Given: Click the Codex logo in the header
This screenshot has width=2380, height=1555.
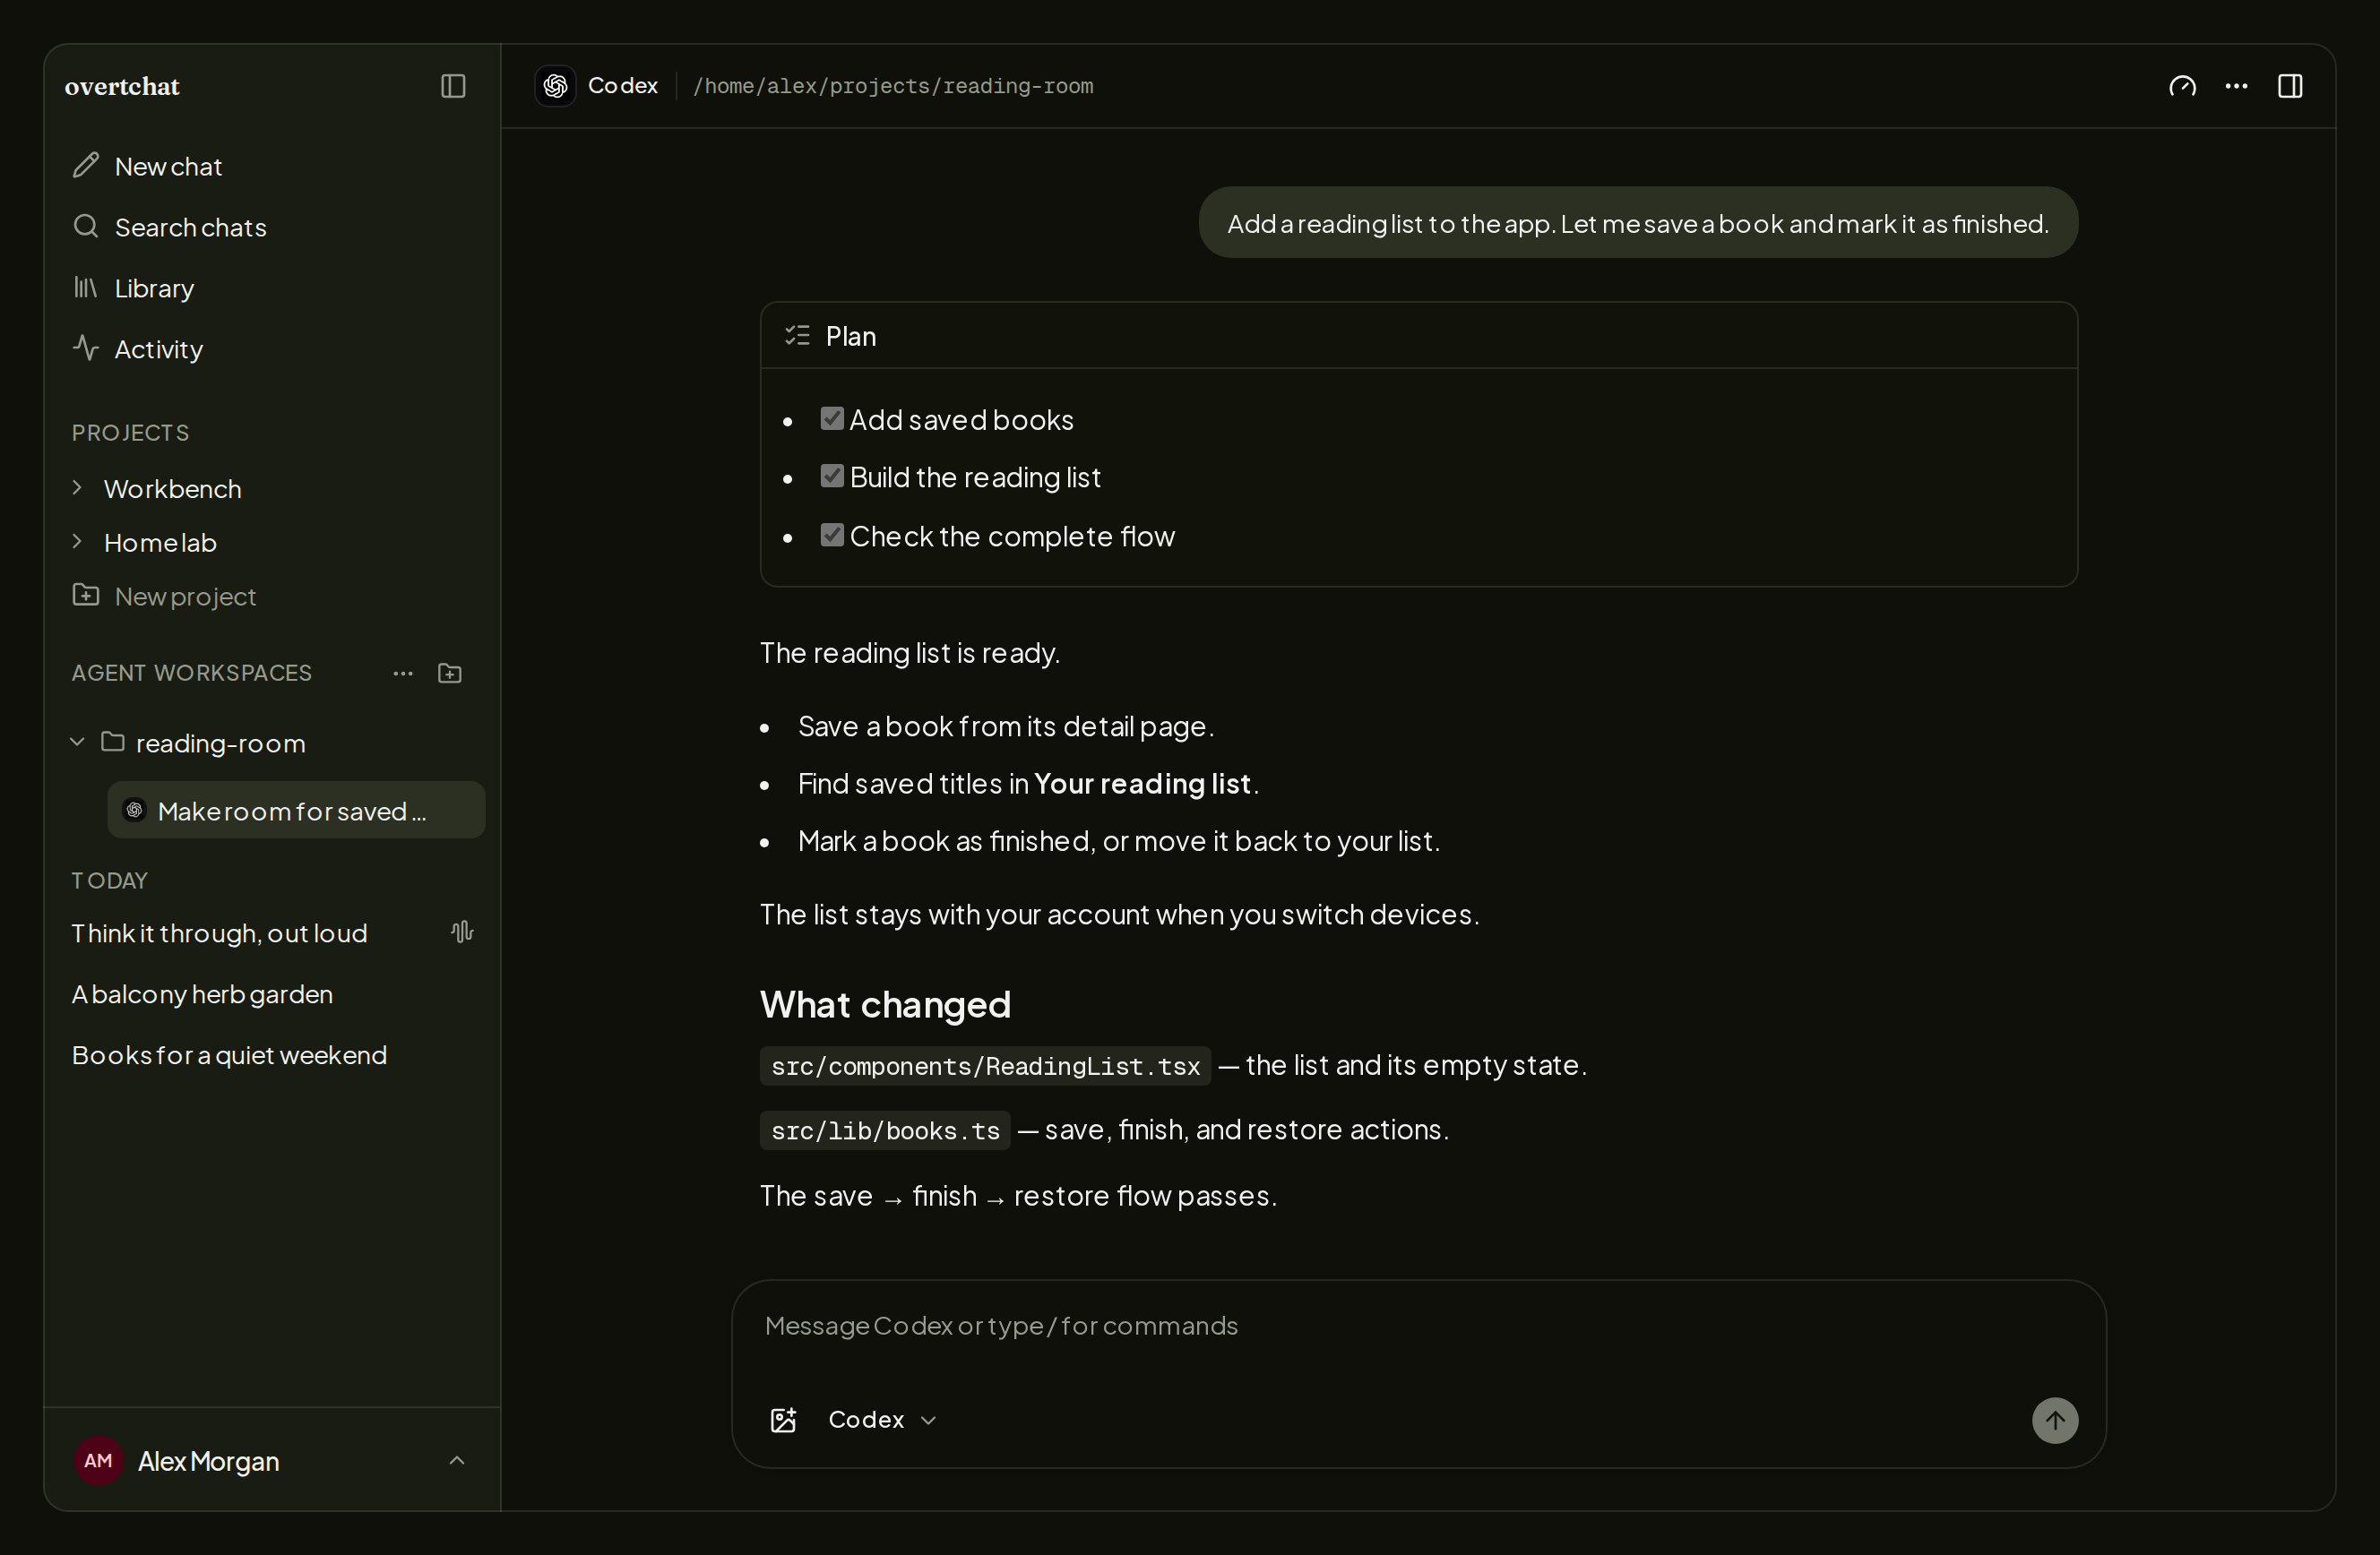Looking at the screenshot, I should [555, 86].
